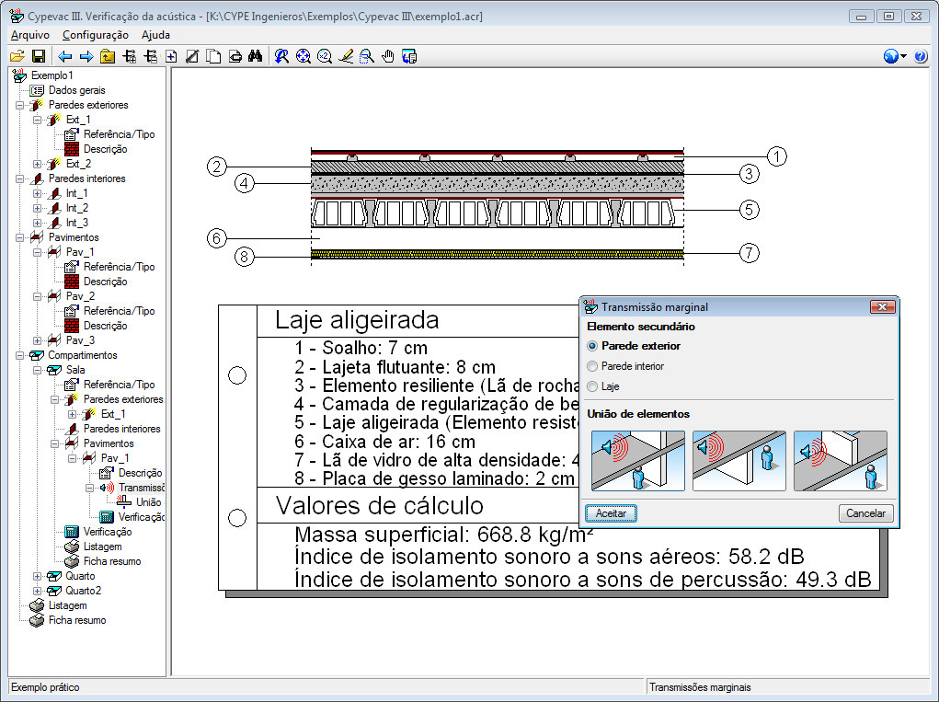
Task: Open the Ajuda menu
Action: pyautogui.click(x=155, y=35)
